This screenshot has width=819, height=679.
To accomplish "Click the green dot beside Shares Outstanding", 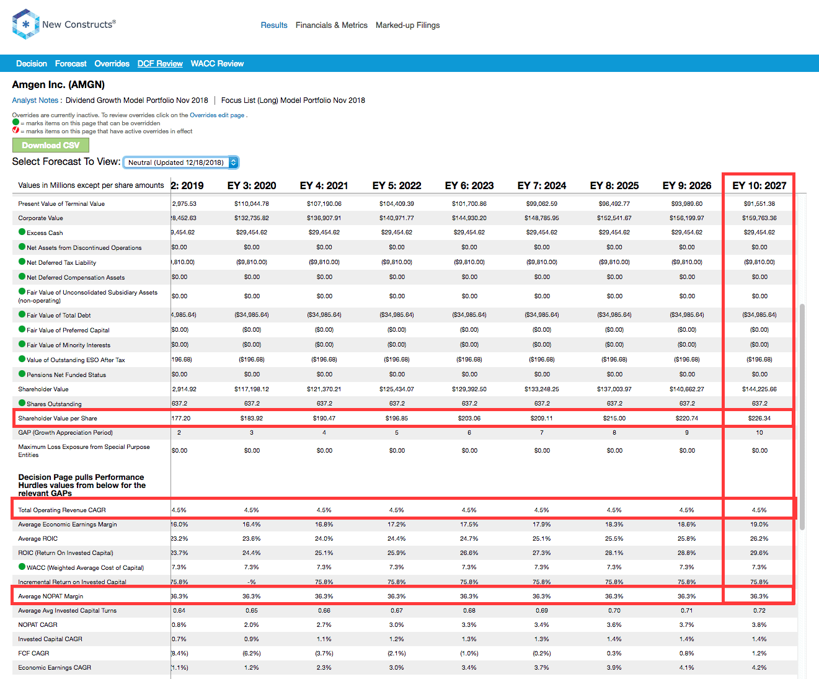I will pyautogui.click(x=22, y=403).
